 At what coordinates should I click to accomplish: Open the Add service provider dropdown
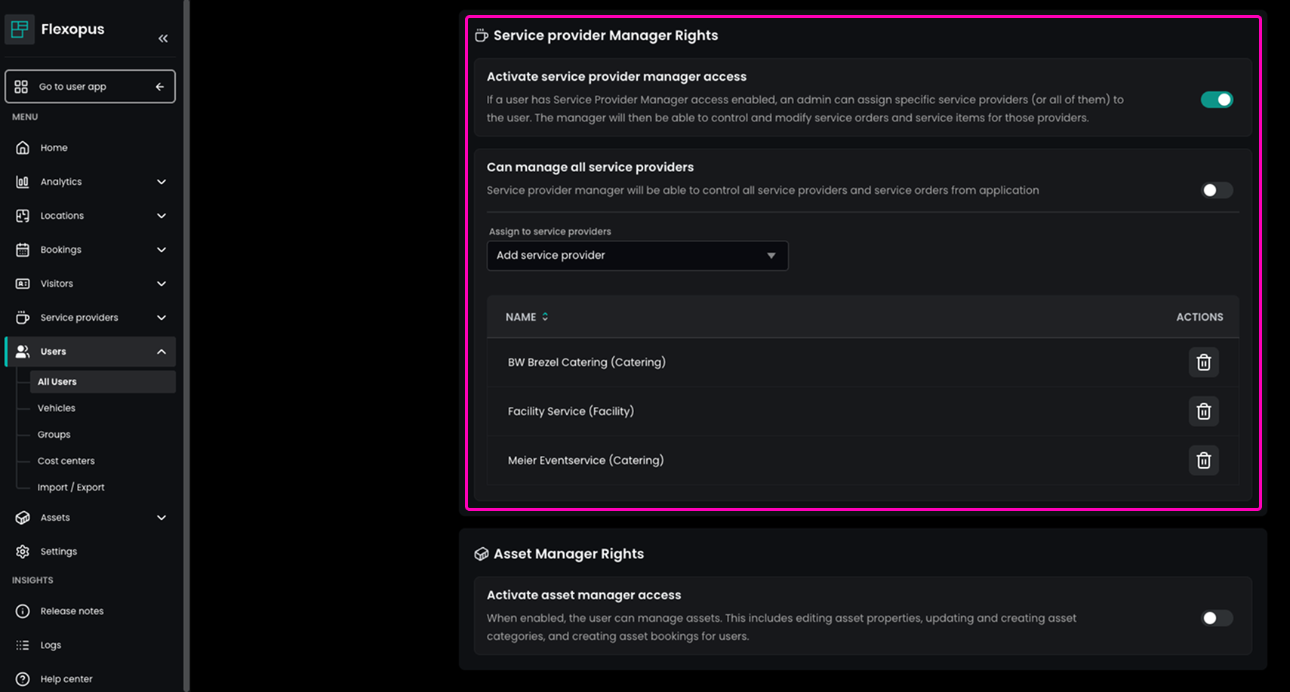[x=637, y=256]
